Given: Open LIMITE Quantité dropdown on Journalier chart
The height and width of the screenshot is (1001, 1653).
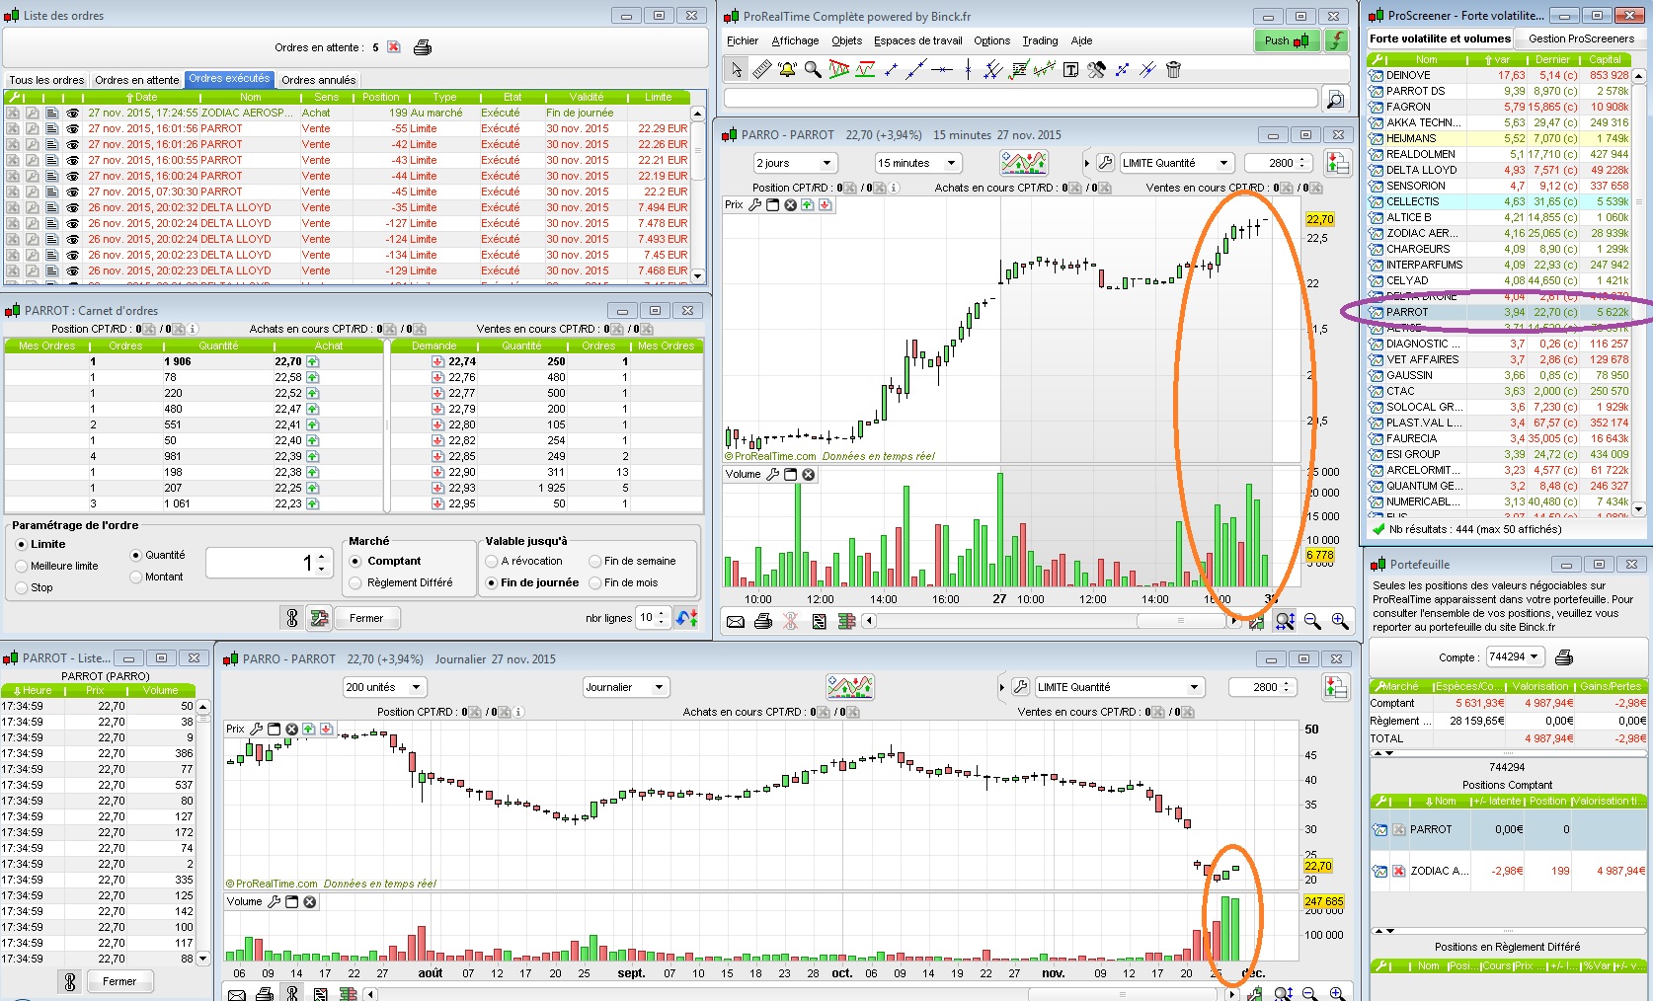Looking at the screenshot, I should point(1119,687).
